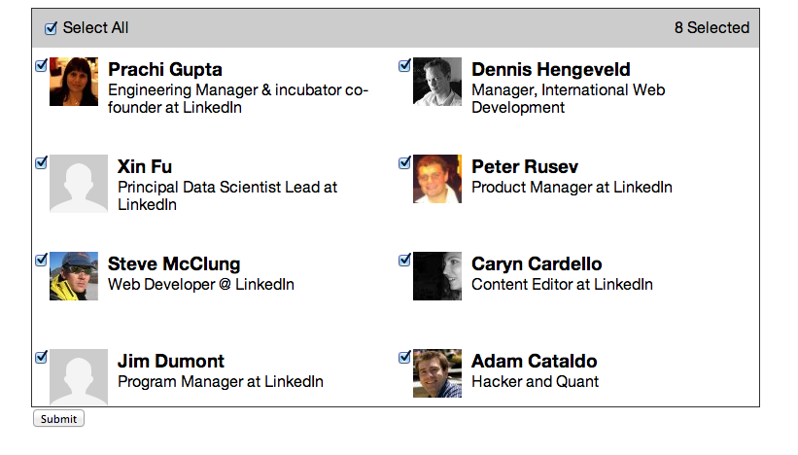Click the Submit button
This screenshot has height=455, width=798.
(58, 419)
